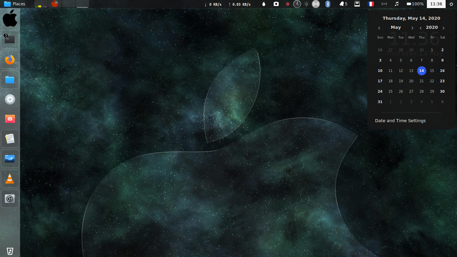Open the Trash at the dock bottom
Viewport: 457px width, 257px height.
pyautogui.click(x=10, y=251)
